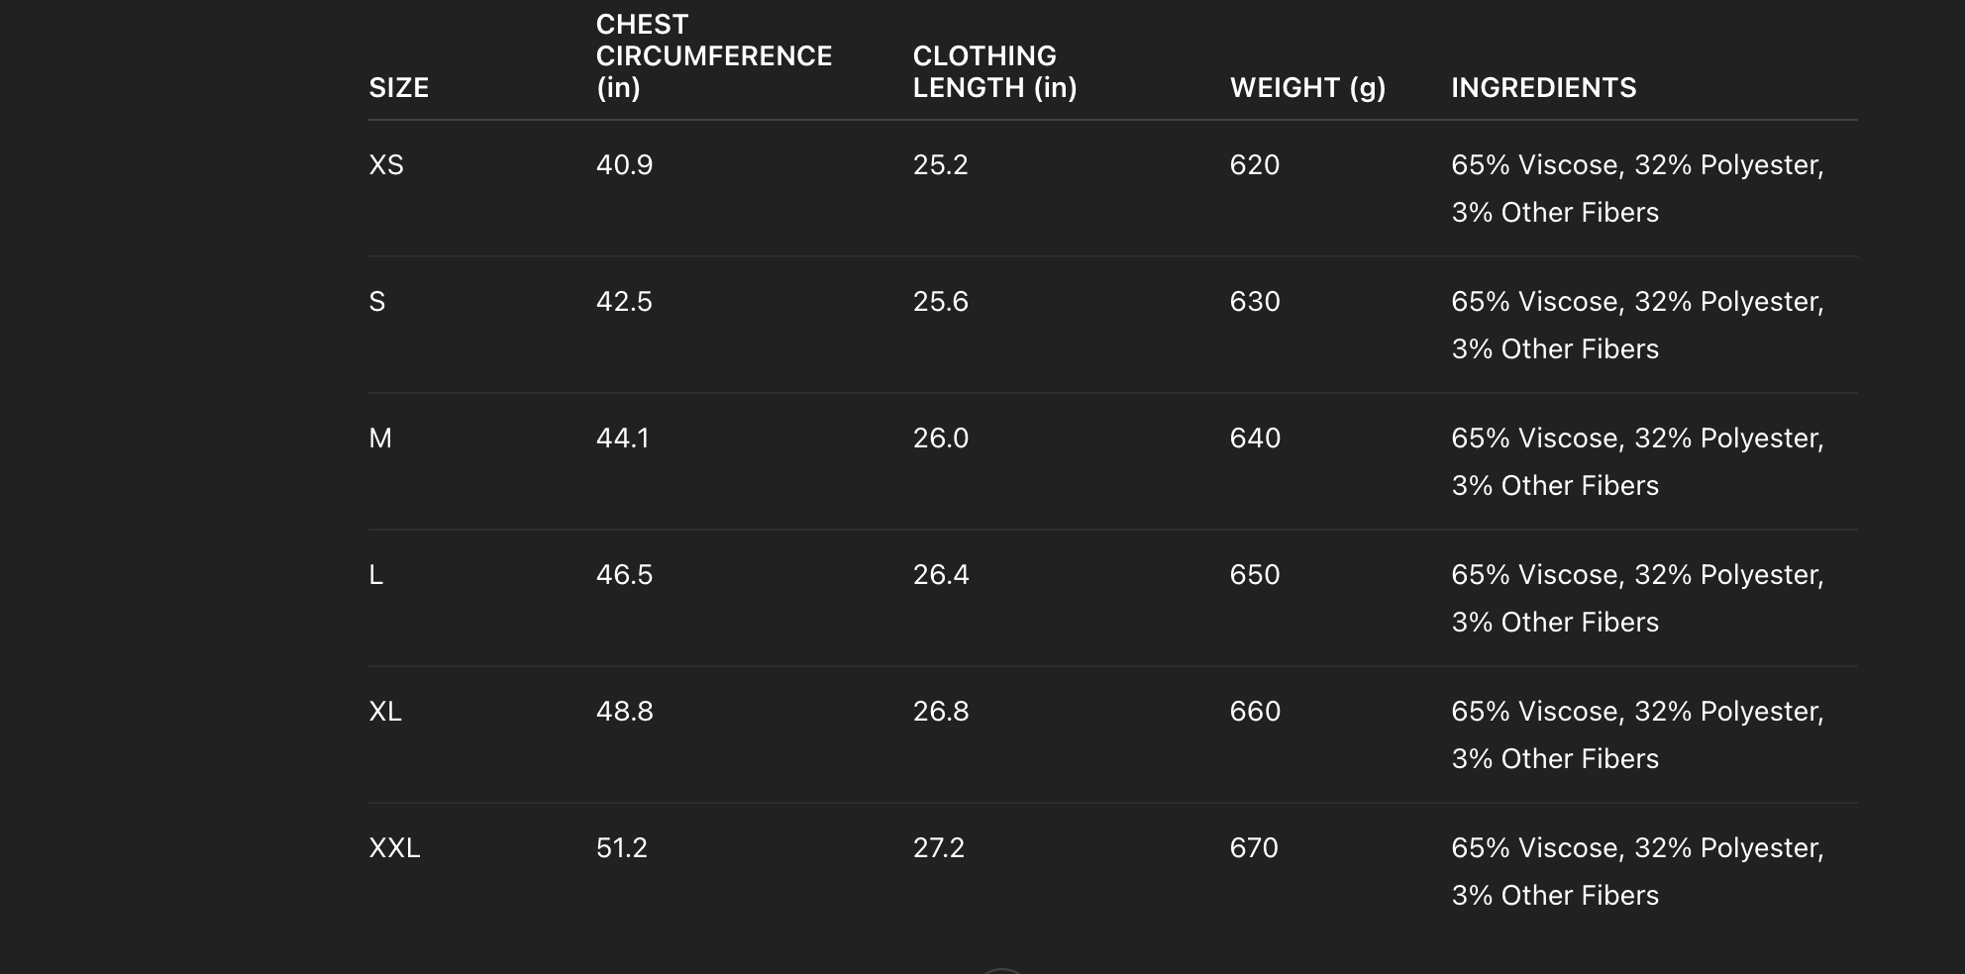This screenshot has width=1965, height=974.
Task: Click the WEIGHT (g) column header
Action: pos(1307,88)
